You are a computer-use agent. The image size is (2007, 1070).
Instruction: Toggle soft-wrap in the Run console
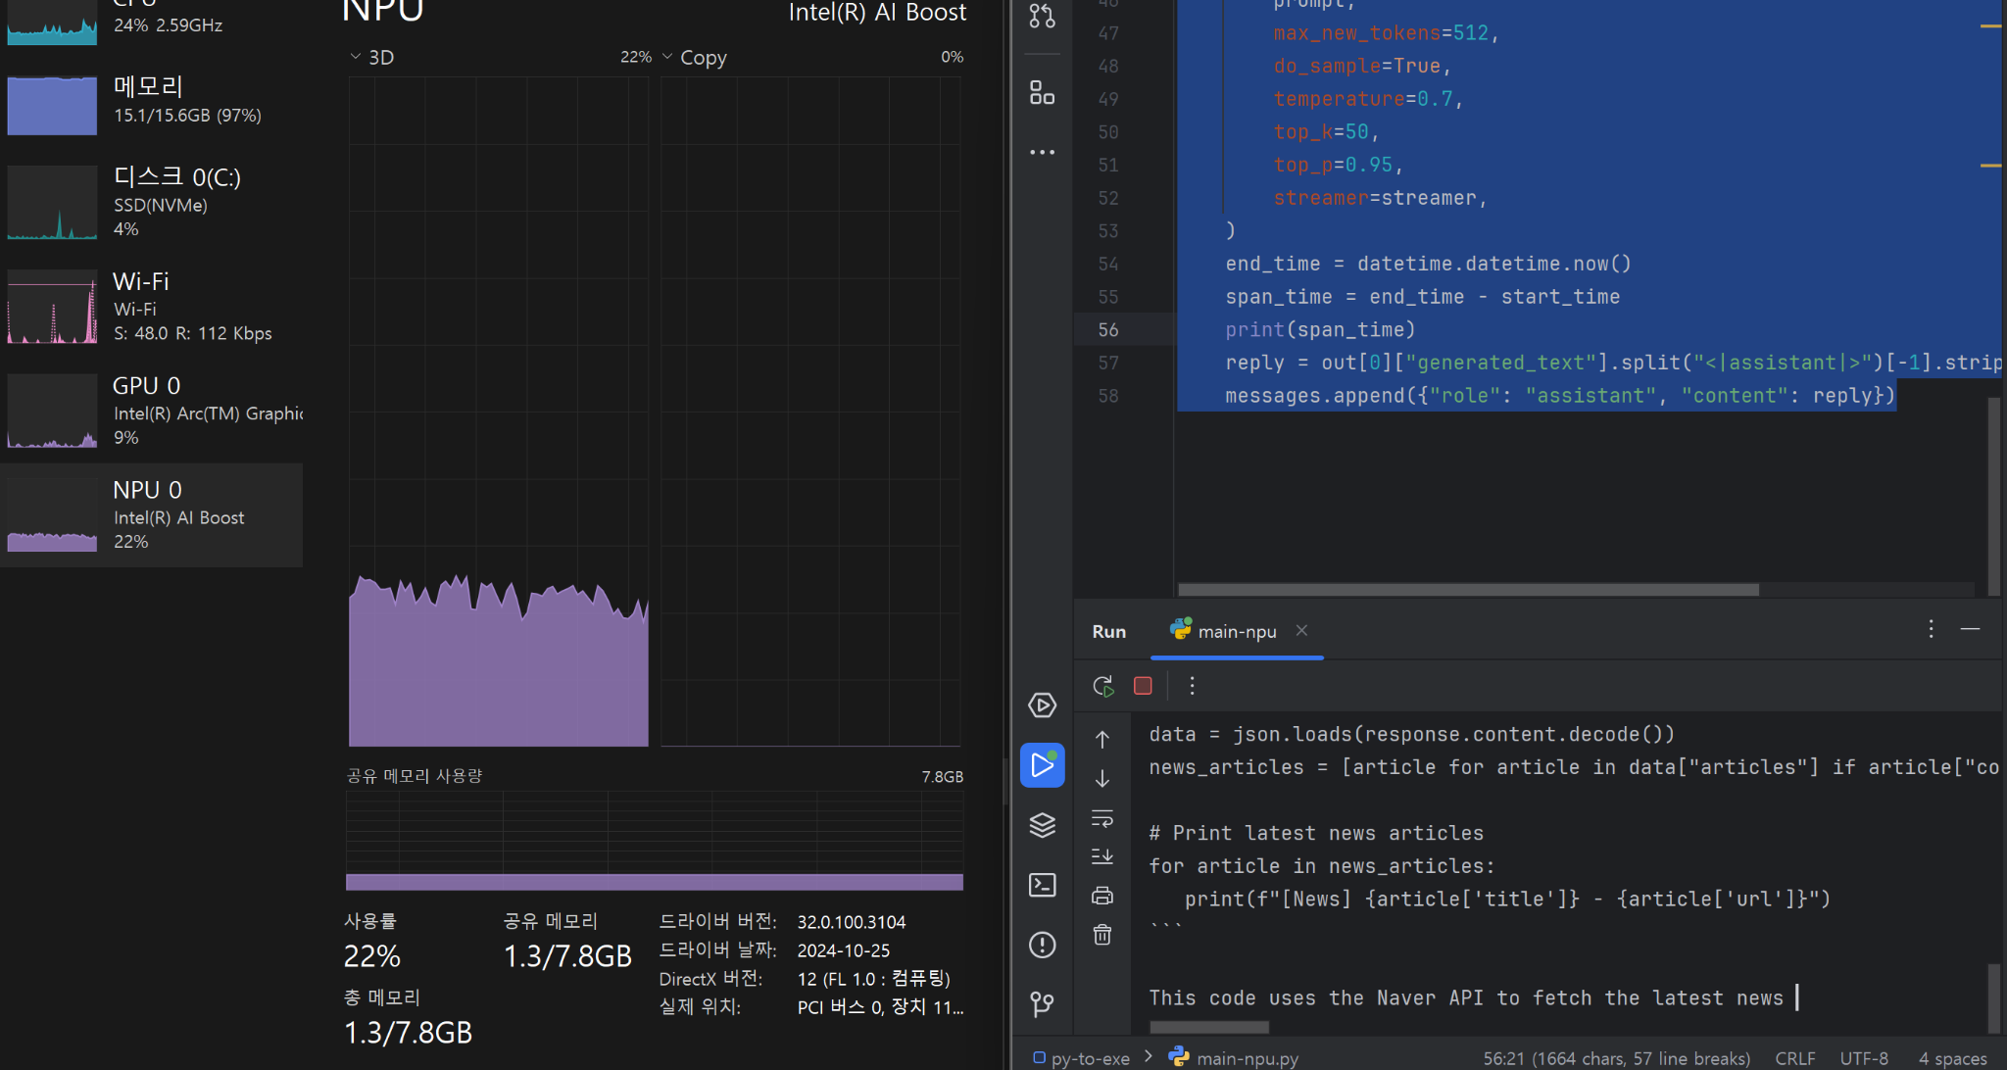click(1102, 817)
